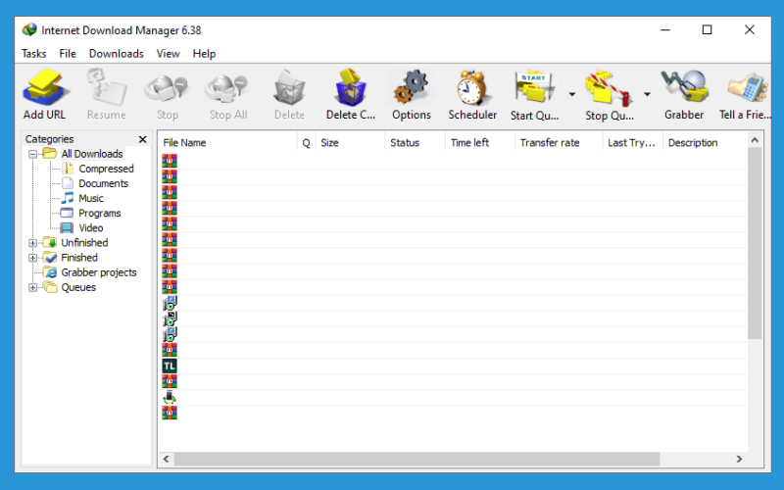Sort by File Name column header

pyautogui.click(x=227, y=142)
